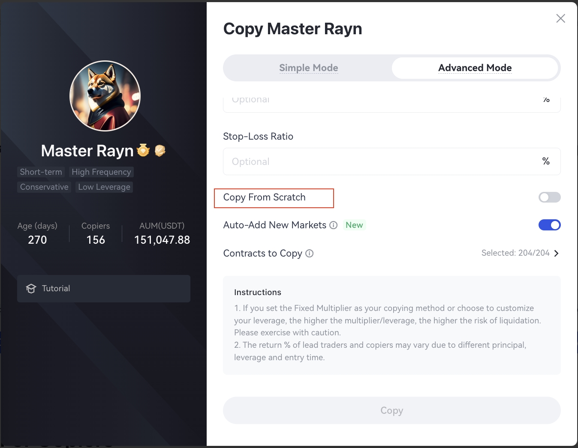Click the Stop-Loss Ratio input field
Screen dimensions: 578x448
pos(382,162)
